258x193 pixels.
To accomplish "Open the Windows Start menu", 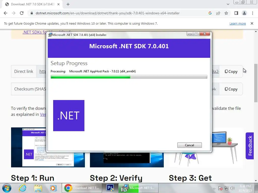I will click(x=7, y=188).
